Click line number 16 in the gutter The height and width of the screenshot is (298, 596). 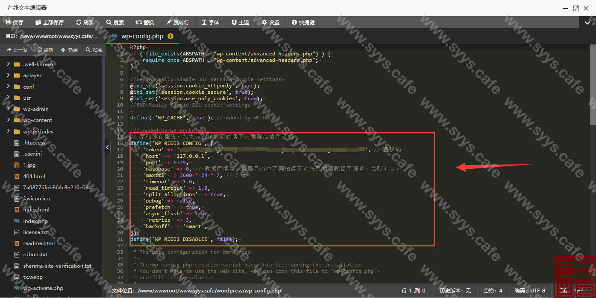tap(120, 143)
